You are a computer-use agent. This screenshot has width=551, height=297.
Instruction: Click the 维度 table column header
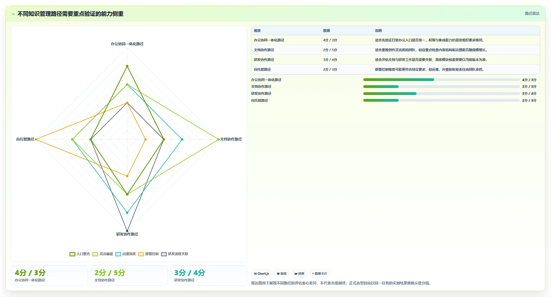257,31
